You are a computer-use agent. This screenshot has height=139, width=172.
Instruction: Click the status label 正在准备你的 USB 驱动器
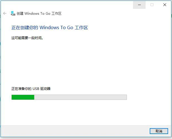31,89
